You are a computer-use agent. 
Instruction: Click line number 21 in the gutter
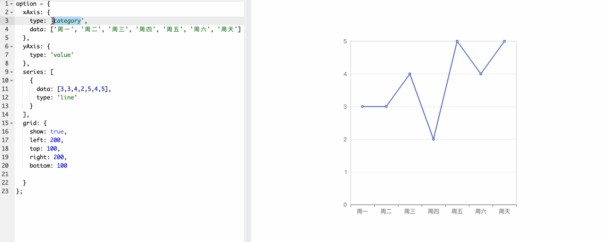click(5, 174)
